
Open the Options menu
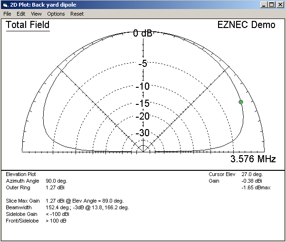(56, 14)
